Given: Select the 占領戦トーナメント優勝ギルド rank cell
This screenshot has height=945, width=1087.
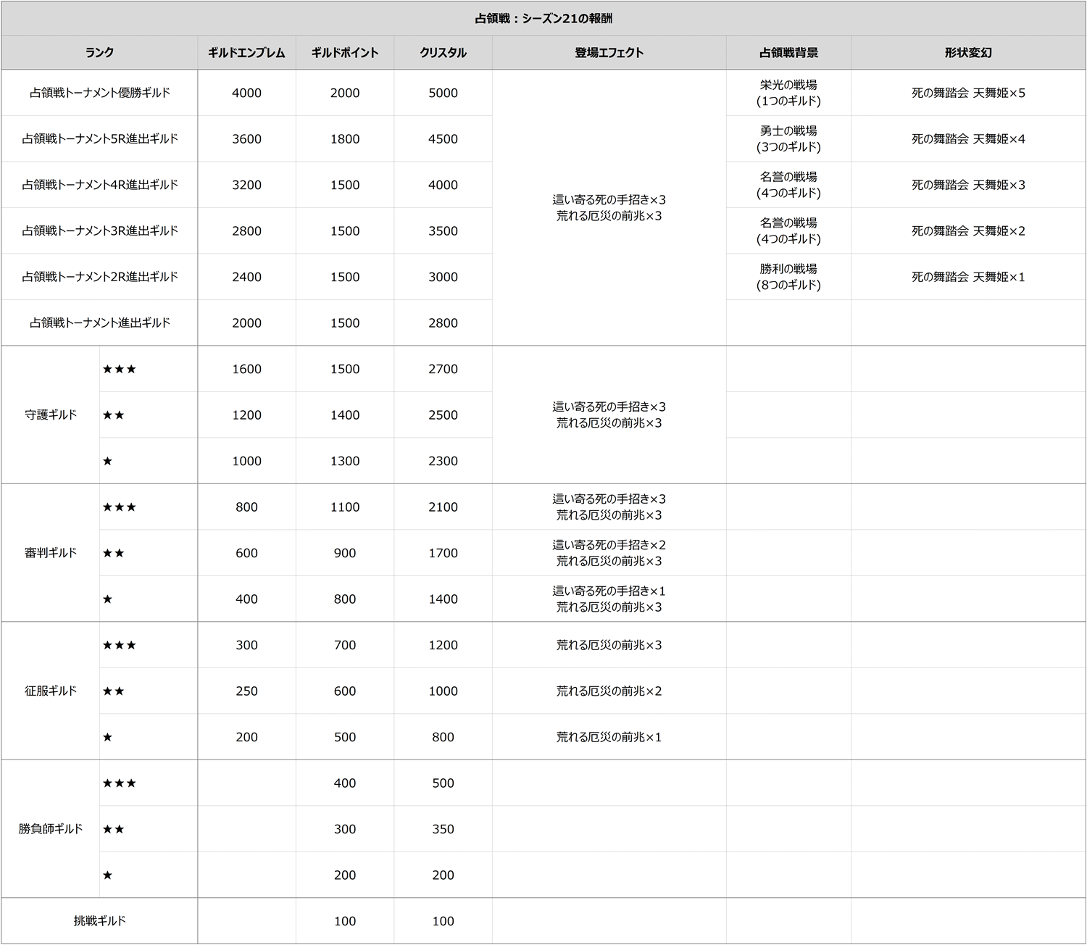Looking at the screenshot, I should 99,93.
